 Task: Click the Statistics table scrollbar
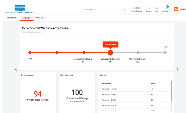click(x=172, y=91)
